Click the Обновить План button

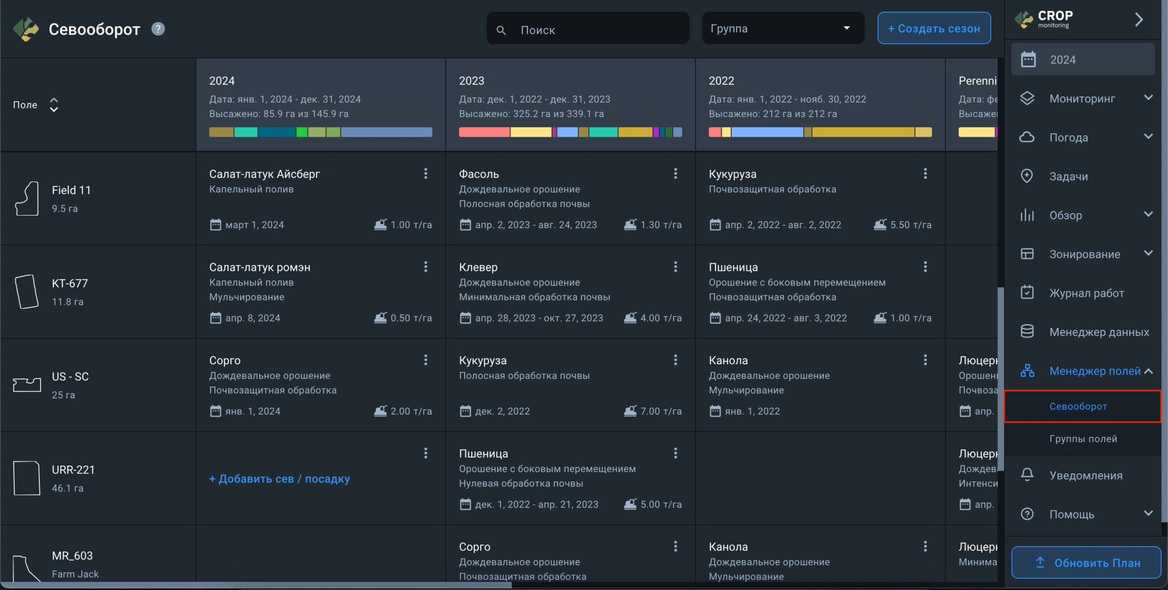point(1086,563)
